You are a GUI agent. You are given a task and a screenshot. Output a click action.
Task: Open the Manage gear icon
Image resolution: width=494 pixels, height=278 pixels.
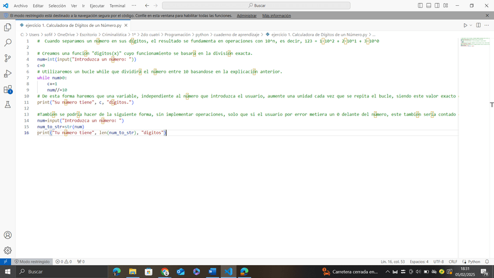[x=8, y=250]
